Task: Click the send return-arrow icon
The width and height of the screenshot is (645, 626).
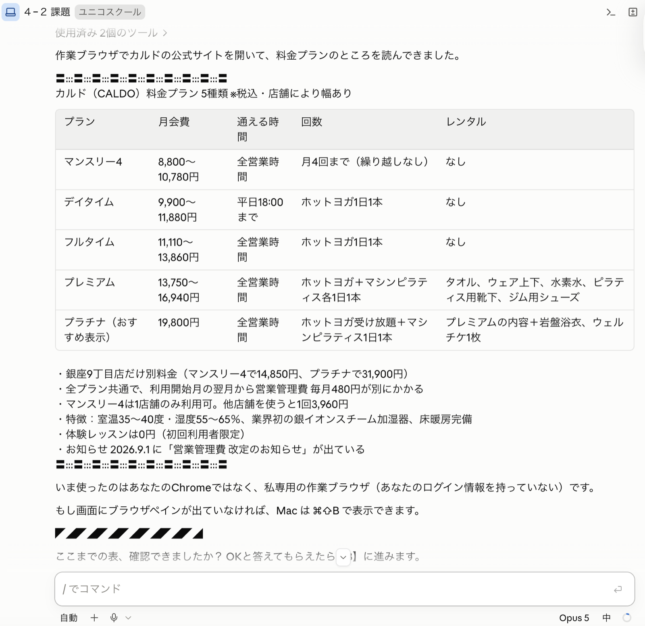Action: tap(618, 589)
